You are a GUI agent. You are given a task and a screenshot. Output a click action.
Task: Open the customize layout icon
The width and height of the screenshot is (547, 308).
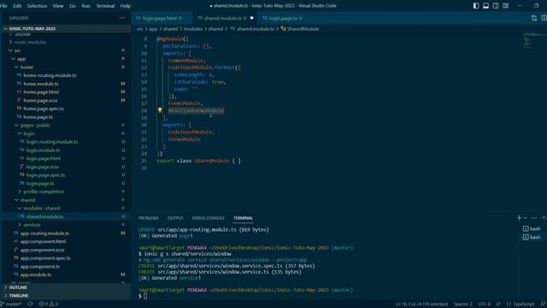[505, 6]
